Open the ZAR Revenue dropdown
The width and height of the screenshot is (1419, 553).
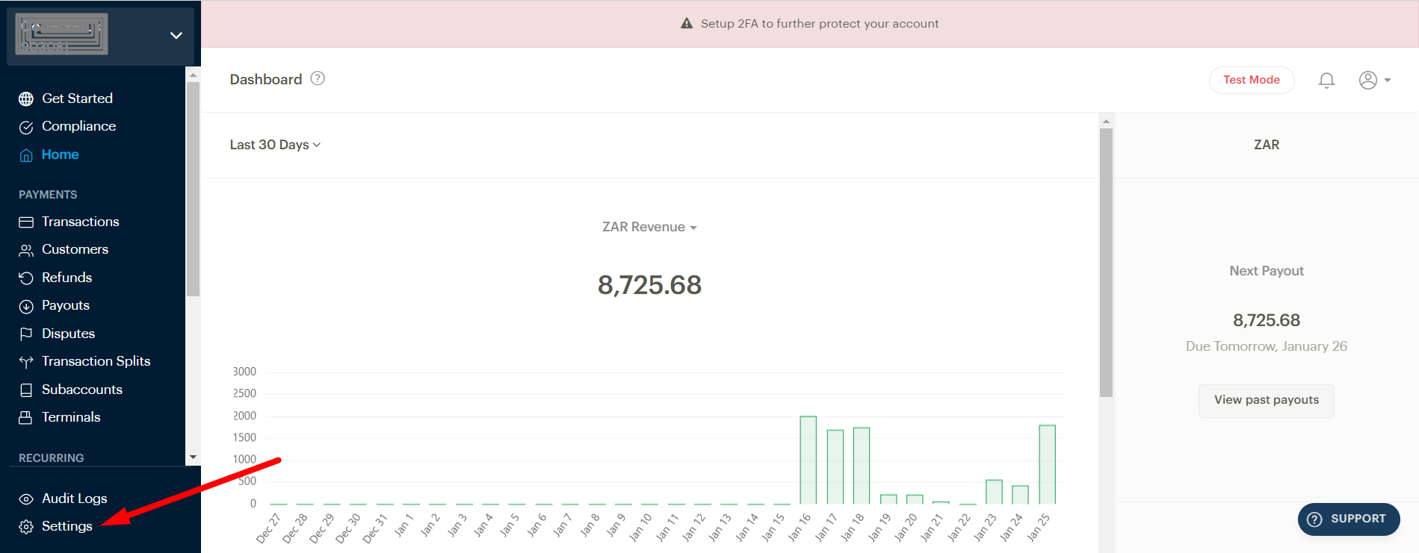coord(649,227)
